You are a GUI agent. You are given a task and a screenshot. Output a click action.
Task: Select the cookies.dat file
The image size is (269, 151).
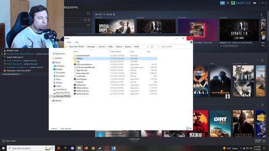click(81, 76)
